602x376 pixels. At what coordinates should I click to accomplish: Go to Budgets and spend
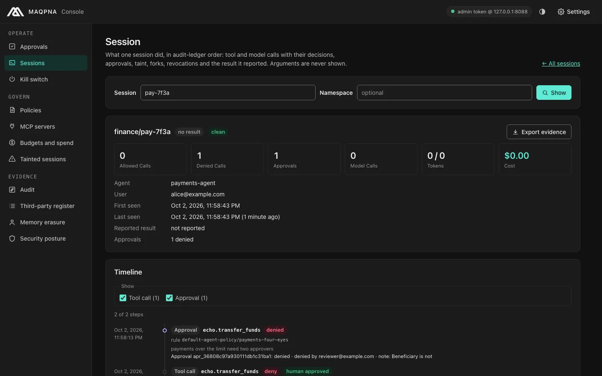(46, 143)
